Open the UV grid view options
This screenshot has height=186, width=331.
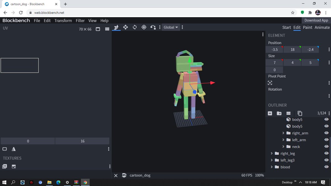[x=107, y=29]
